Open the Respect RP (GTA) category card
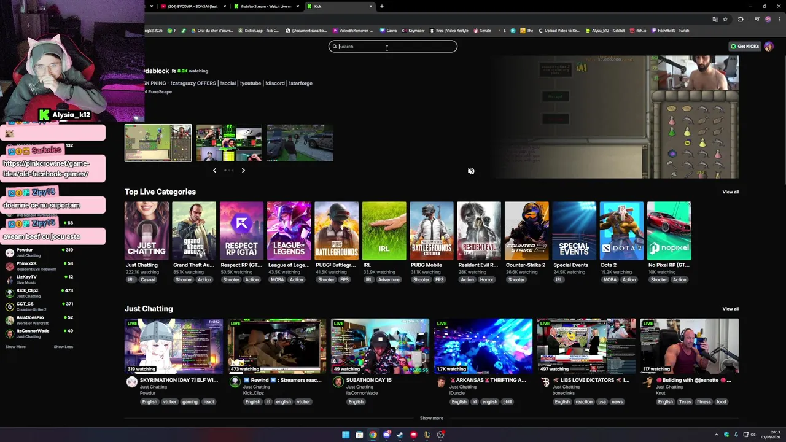Viewport: 786px width, 442px height. (x=242, y=231)
